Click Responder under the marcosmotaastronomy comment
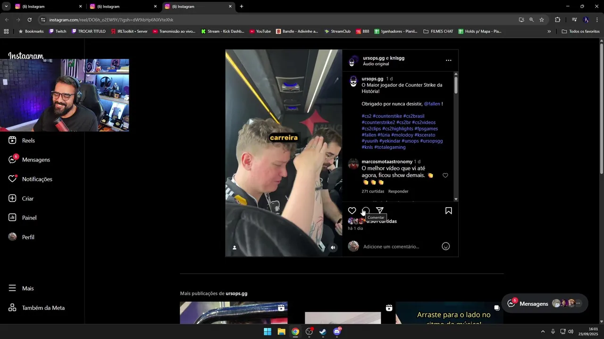Image resolution: width=604 pixels, height=339 pixels. [398, 191]
